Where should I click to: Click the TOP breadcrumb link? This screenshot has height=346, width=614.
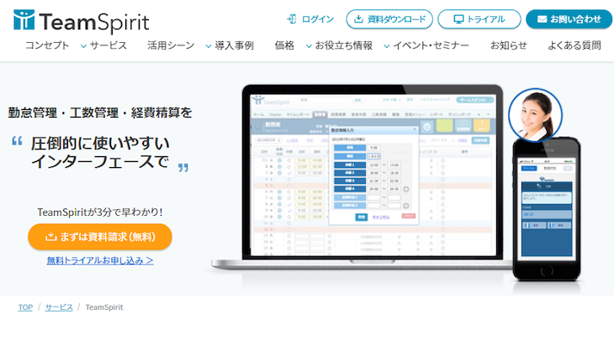pos(25,307)
